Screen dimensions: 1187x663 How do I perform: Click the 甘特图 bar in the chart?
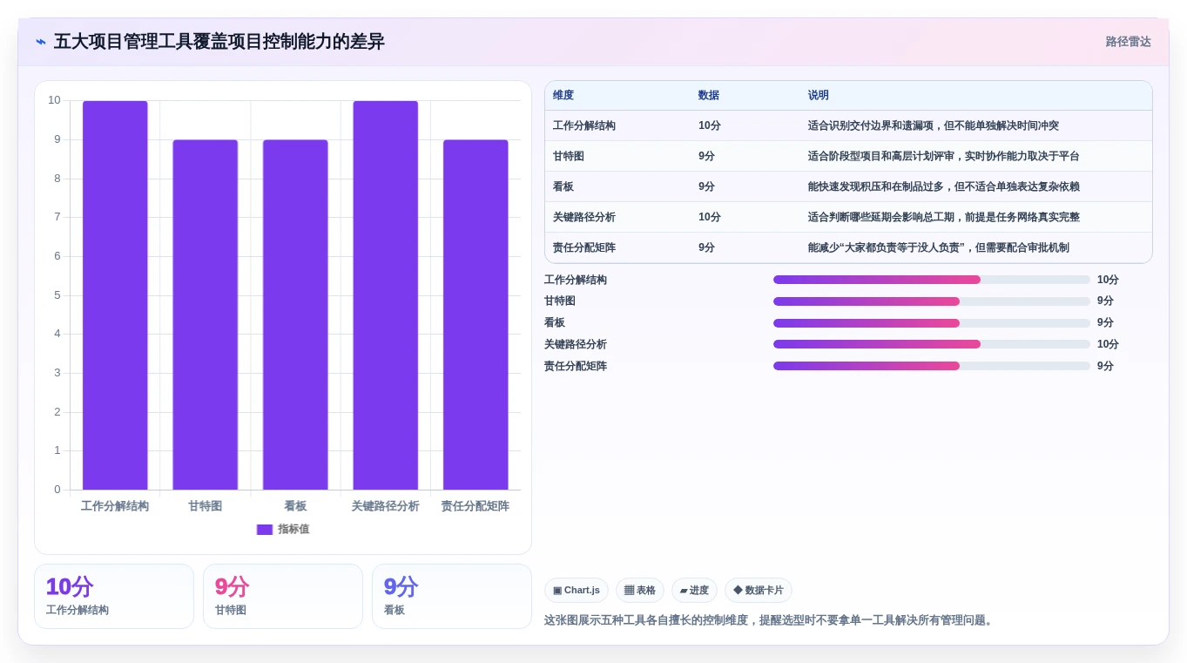pyautogui.click(x=206, y=315)
